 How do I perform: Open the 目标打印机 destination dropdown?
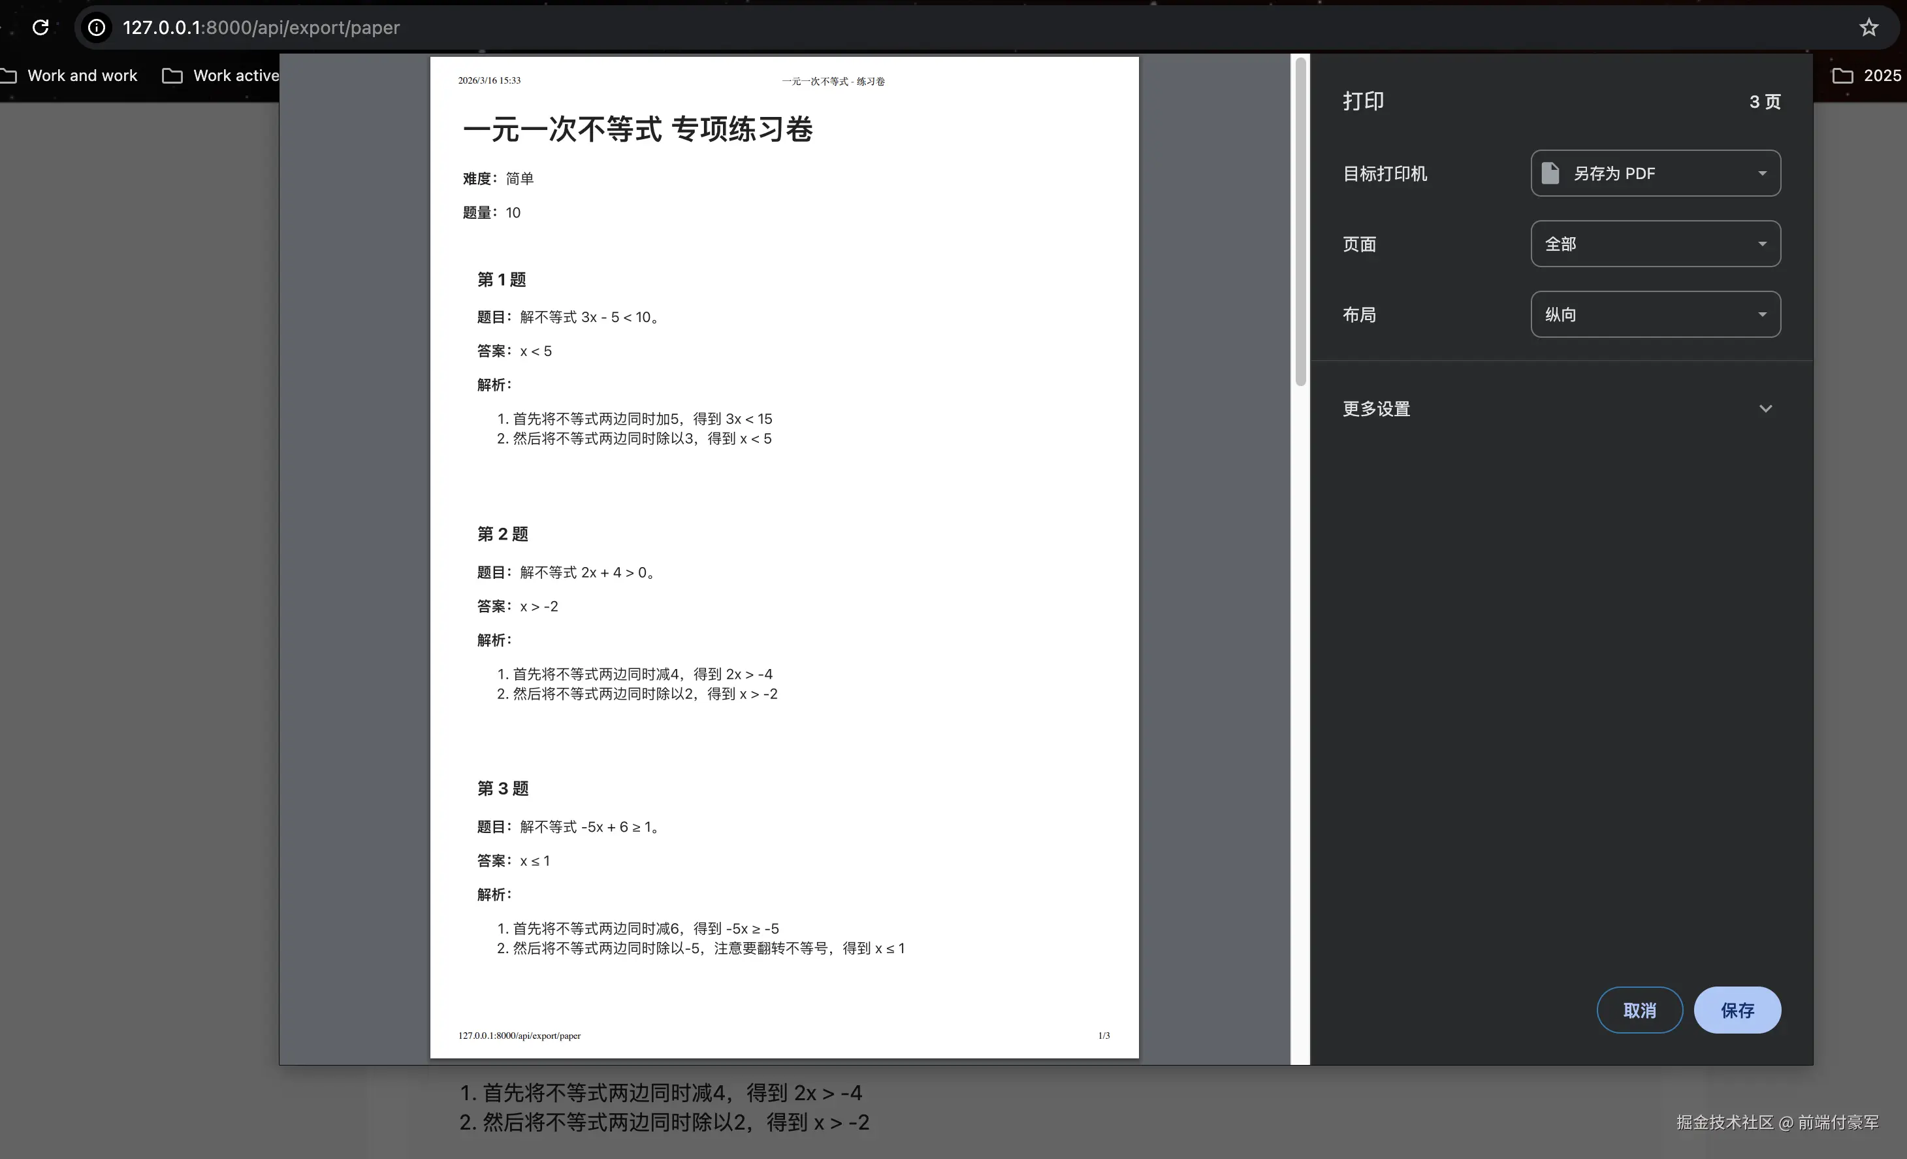tap(1655, 173)
